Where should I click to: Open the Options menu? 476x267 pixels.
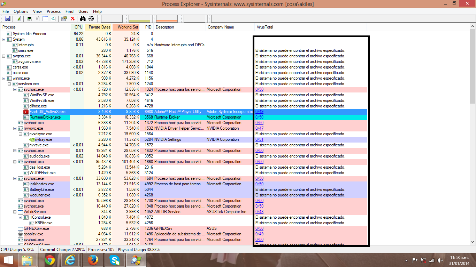tap(21, 11)
